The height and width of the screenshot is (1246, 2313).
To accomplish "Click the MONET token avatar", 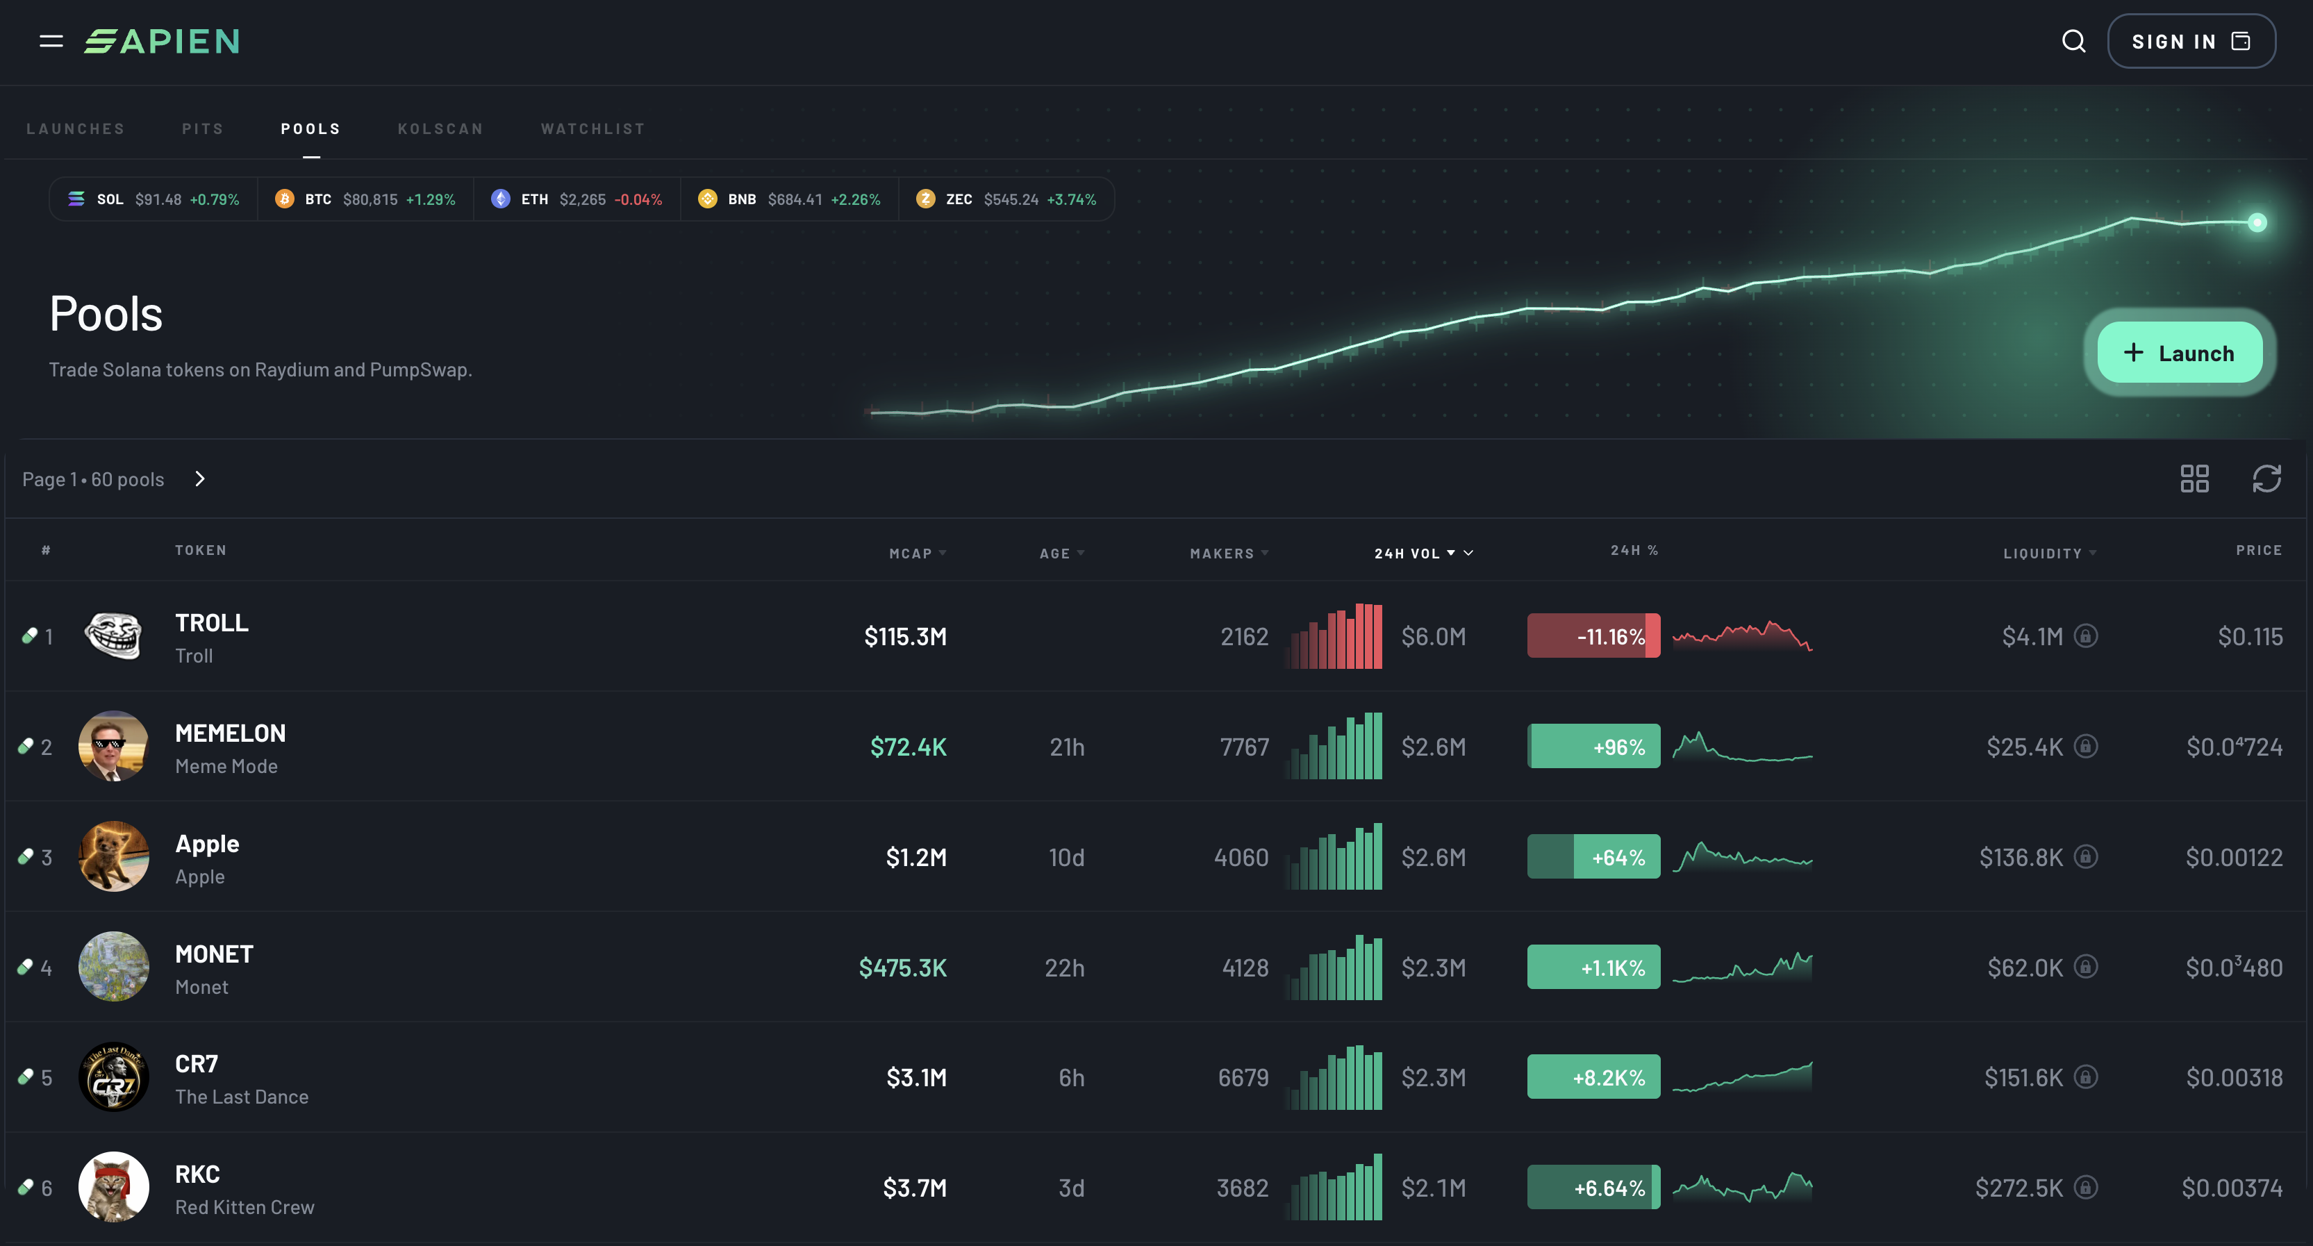I will (113, 967).
